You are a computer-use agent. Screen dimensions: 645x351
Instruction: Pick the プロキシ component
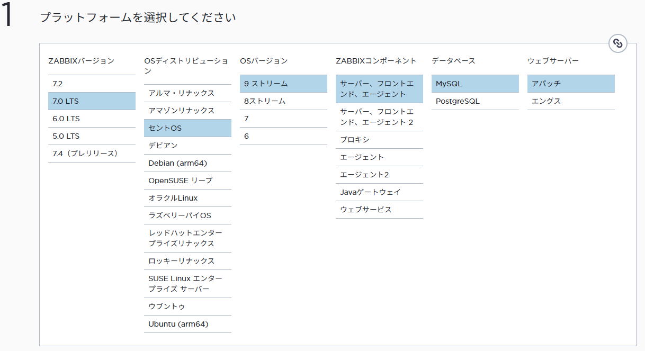(379, 140)
